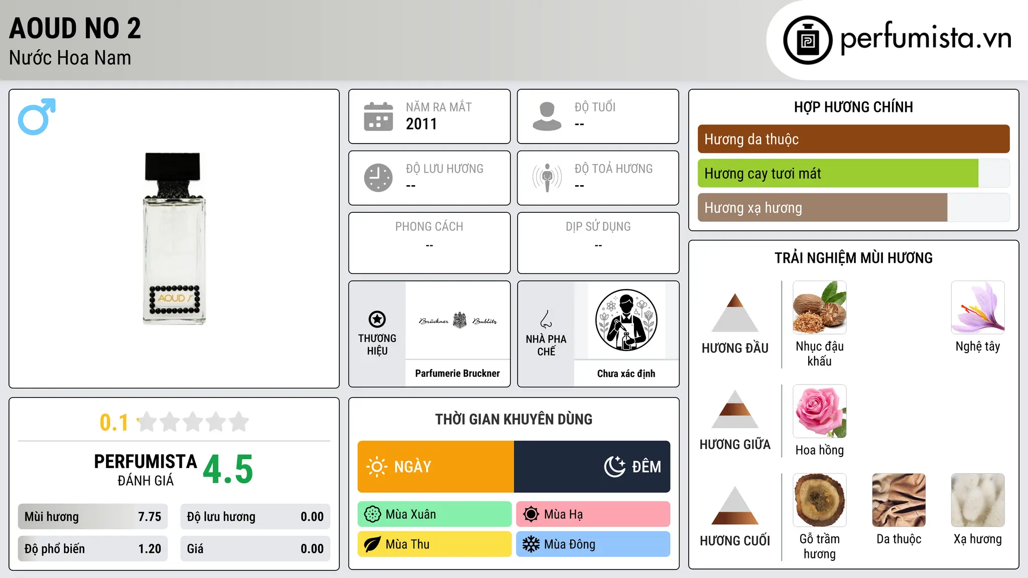The width and height of the screenshot is (1028, 578).
Task: Open the Da thuộc leather note image
Action: 899,500
